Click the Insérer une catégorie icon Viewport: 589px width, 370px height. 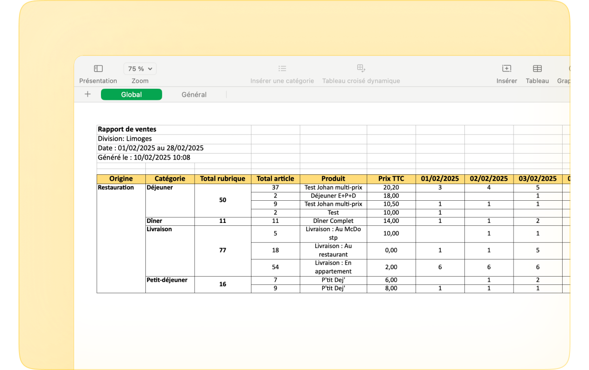click(282, 69)
